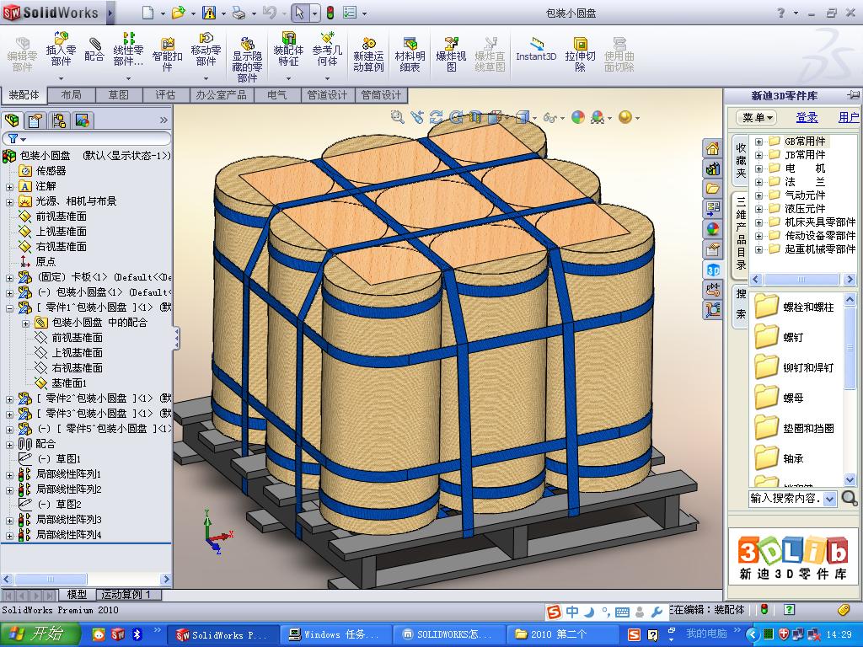This screenshot has width=863, height=647.
Task: Expand the 光源、相机与布景 tree node
Action: (9, 202)
